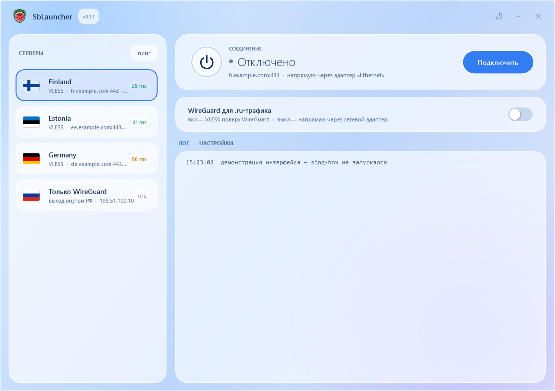
Task: Select the Germany server entry
Action: (87, 159)
